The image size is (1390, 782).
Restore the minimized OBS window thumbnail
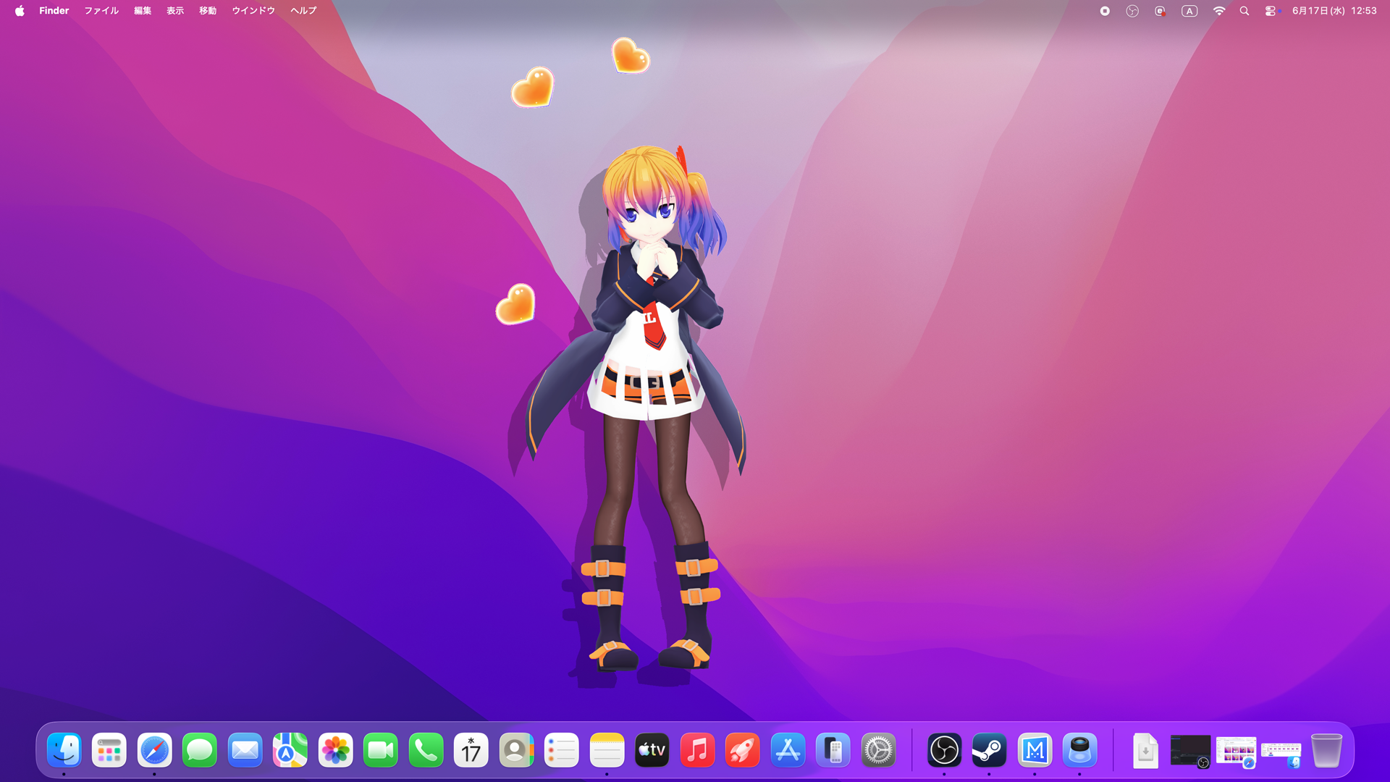point(1190,751)
